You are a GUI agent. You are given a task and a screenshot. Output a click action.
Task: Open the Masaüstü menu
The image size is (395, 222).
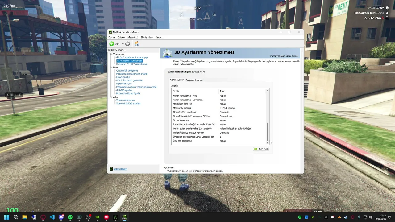133,37
